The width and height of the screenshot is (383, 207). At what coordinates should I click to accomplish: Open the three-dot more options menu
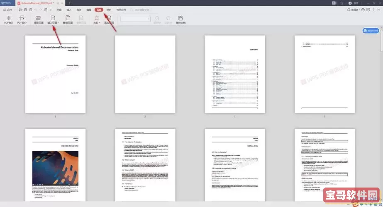coord(373,10)
